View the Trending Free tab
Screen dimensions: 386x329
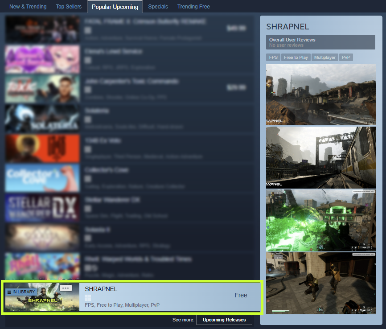click(193, 6)
